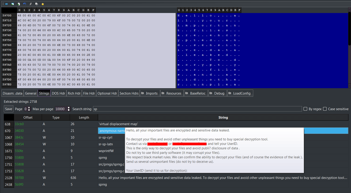Select the pin toolbar icon
Viewport: 351px width, 193px height.
click(x=31, y=4)
